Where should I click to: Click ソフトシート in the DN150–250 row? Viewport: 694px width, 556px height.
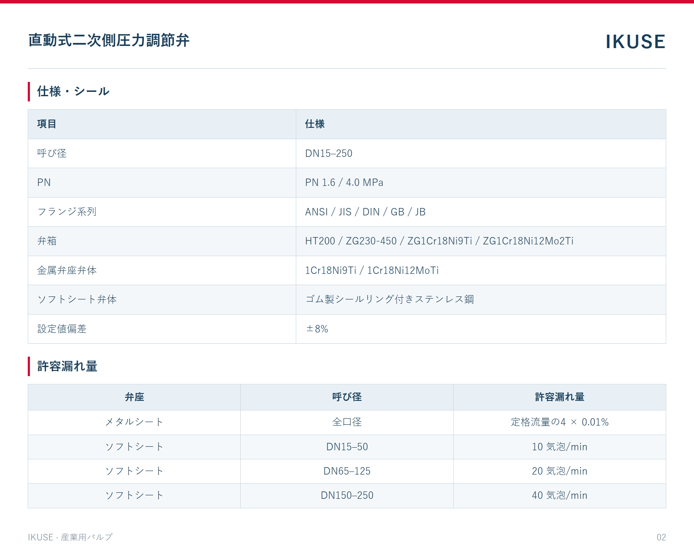[134, 495]
